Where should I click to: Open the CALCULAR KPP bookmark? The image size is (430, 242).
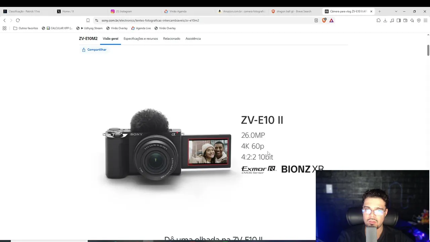click(57, 28)
